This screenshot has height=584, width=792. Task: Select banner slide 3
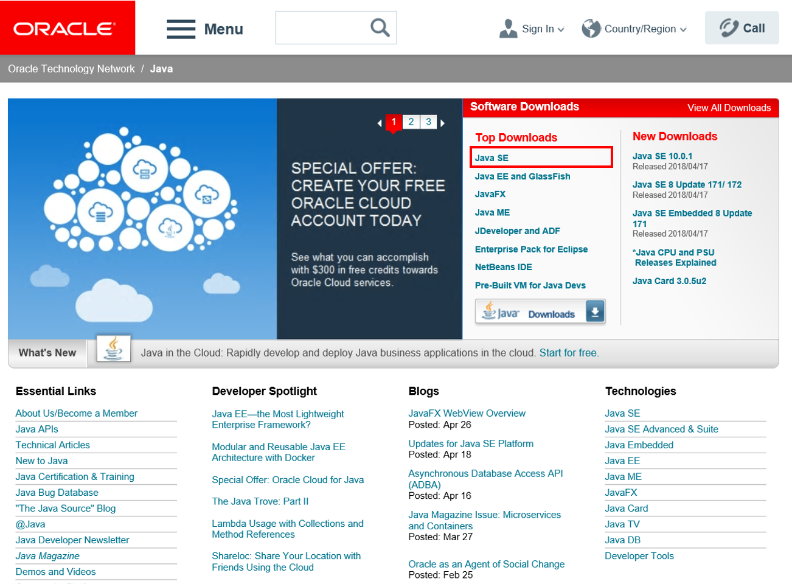pos(428,122)
